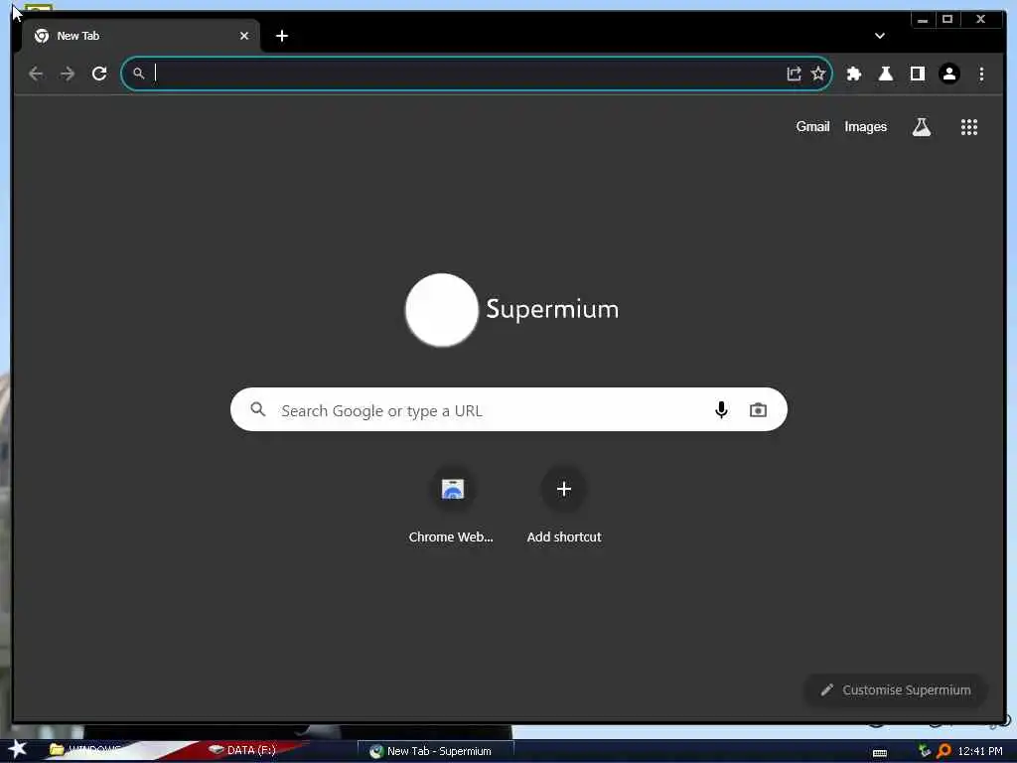Screen dimensions: 1017x763
Task: Search by image with camera icon
Action: pos(758,410)
